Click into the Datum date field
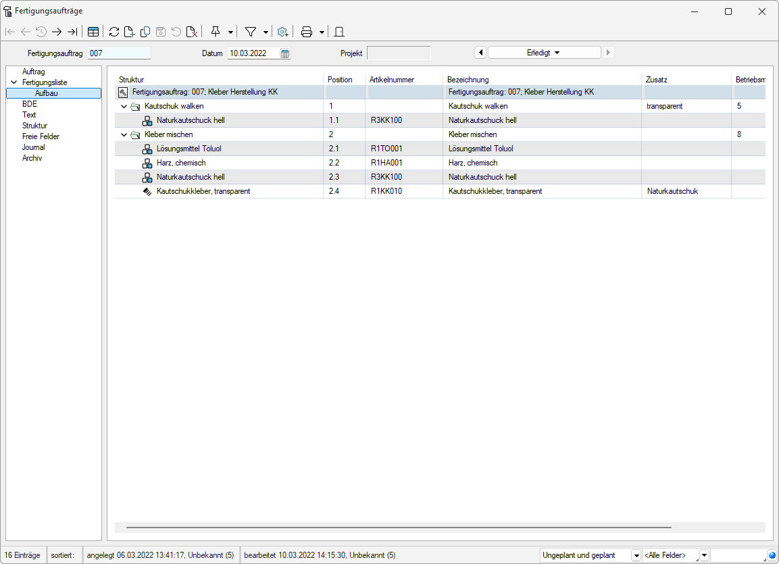The image size is (779, 564). click(254, 53)
